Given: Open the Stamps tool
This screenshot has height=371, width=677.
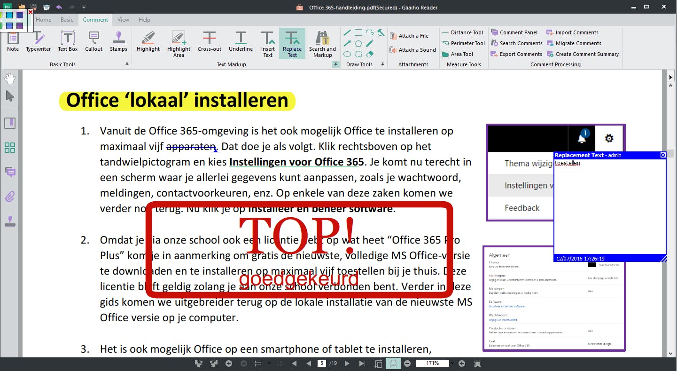Looking at the screenshot, I should point(118,42).
